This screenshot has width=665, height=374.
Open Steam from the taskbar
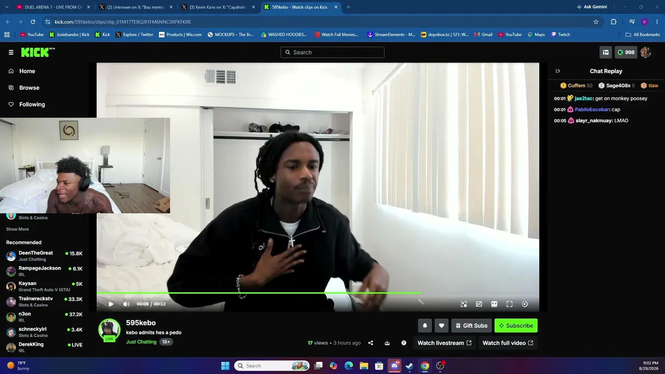409,366
